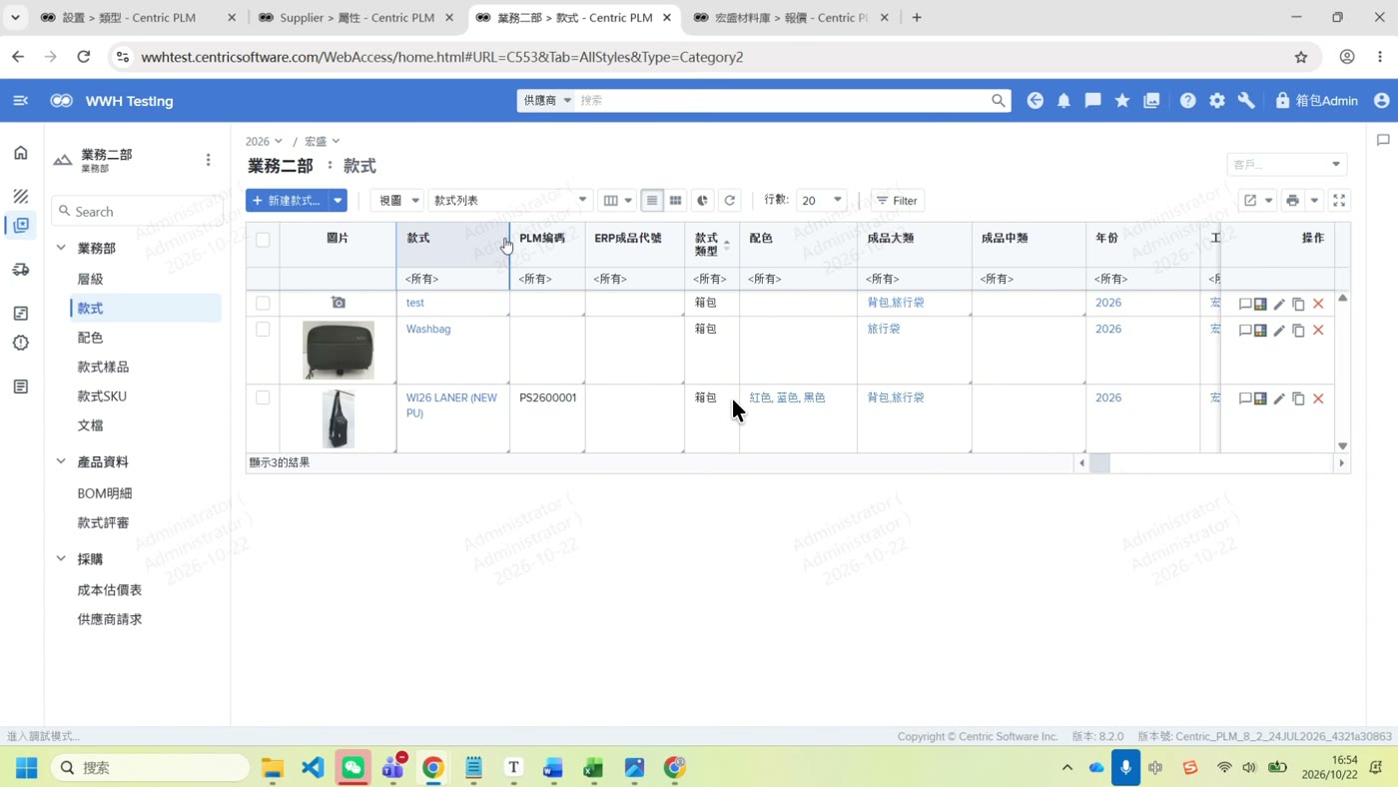The width and height of the screenshot is (1398, 787).
Task: Open the Washbag style link
Action: [428, 329]
